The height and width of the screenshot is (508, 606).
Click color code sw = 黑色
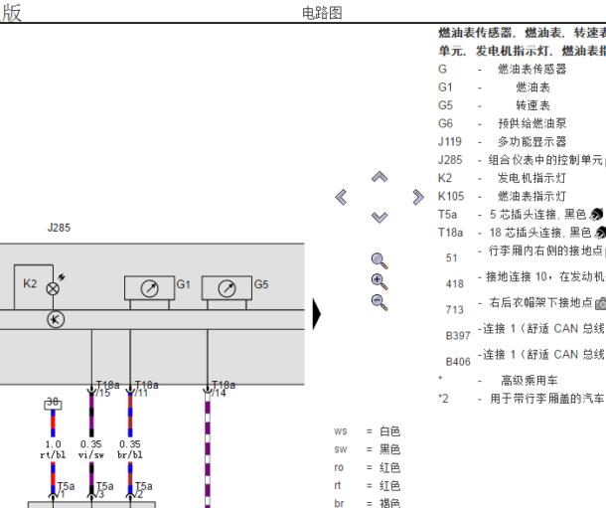368,449
